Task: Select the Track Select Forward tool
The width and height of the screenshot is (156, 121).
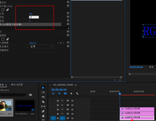Action: (x=43, y=92)
